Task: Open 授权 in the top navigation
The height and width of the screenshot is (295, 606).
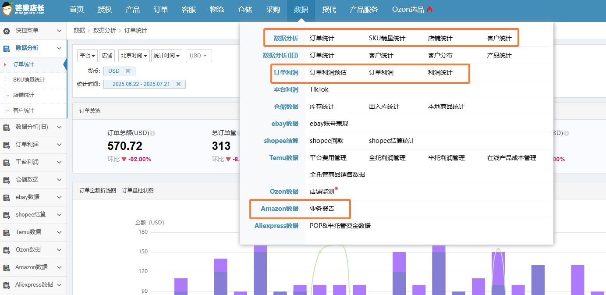Action: (x=105, y=10)
